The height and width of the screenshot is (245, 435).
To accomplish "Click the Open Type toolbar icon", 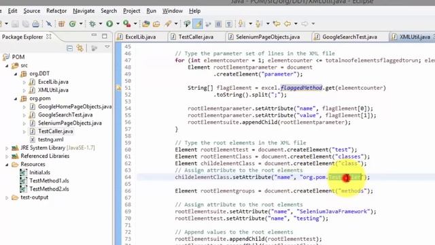I will coord(146,24).
